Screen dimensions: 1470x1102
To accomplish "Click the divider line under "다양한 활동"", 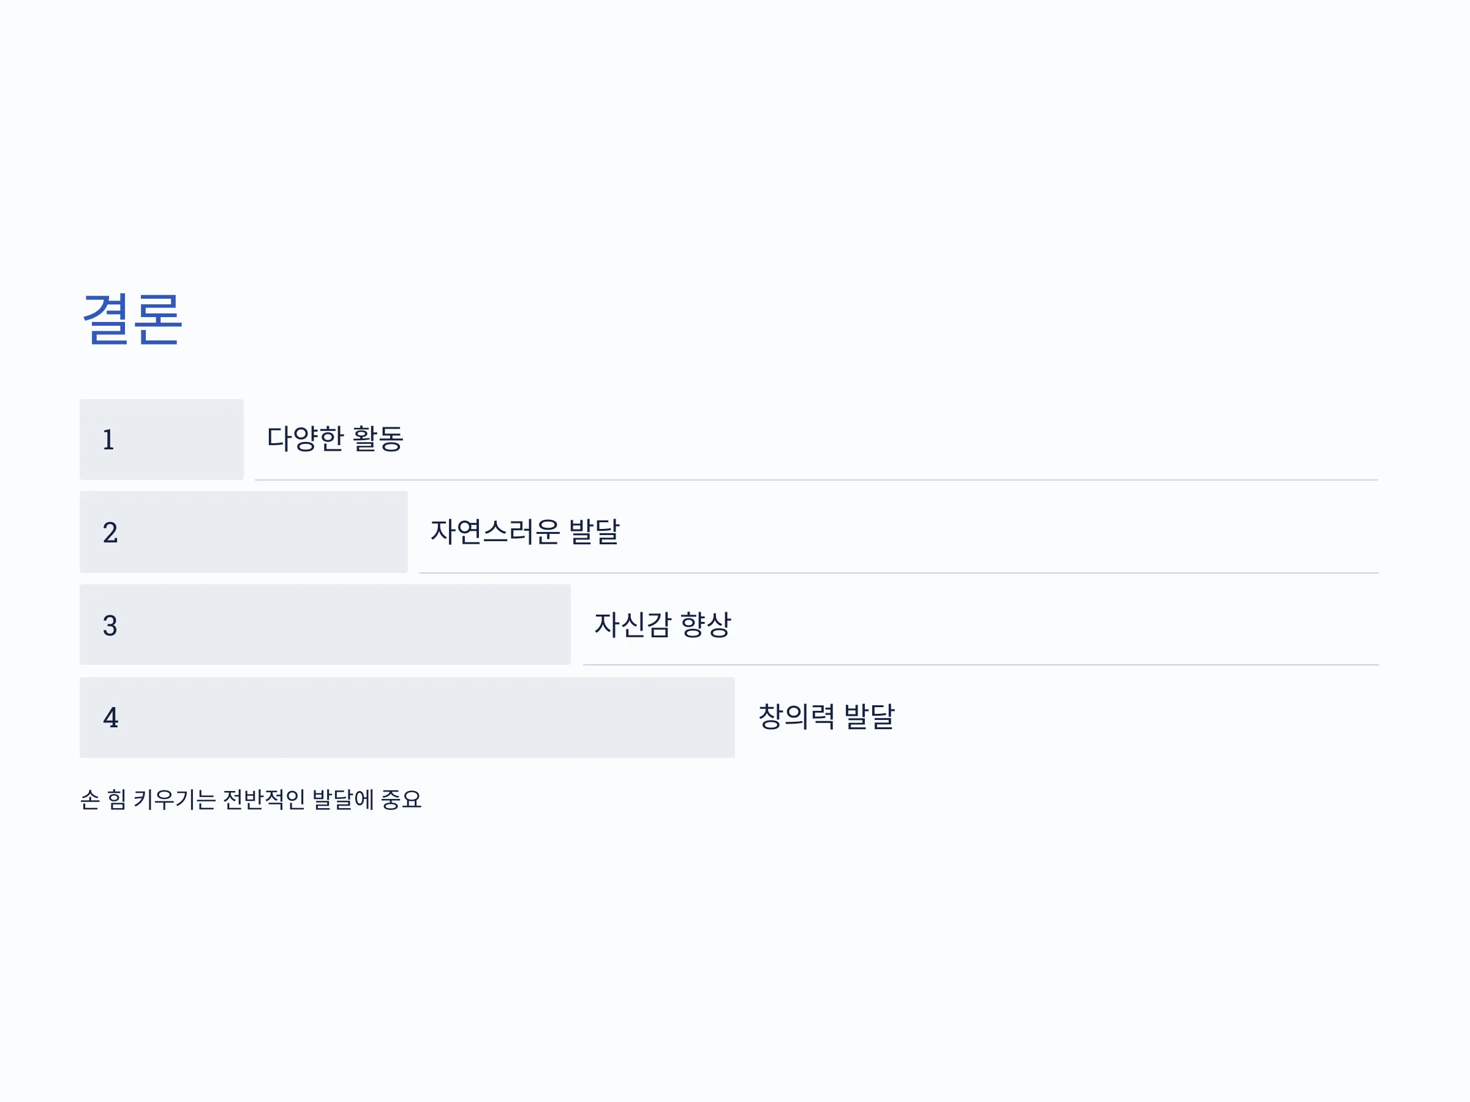I will point(816,479).
